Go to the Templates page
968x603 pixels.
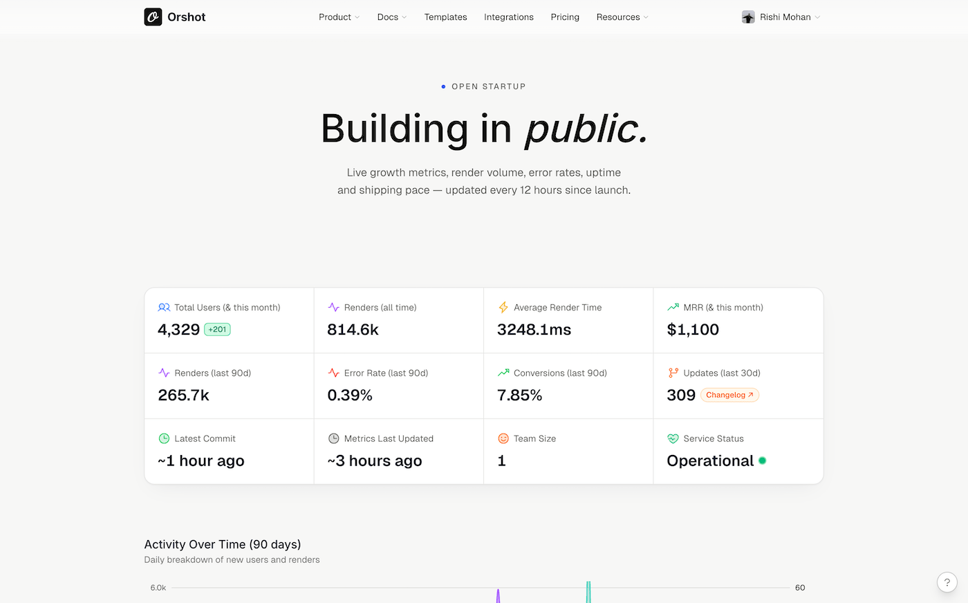pyautogui.click(x=445, y=17)
